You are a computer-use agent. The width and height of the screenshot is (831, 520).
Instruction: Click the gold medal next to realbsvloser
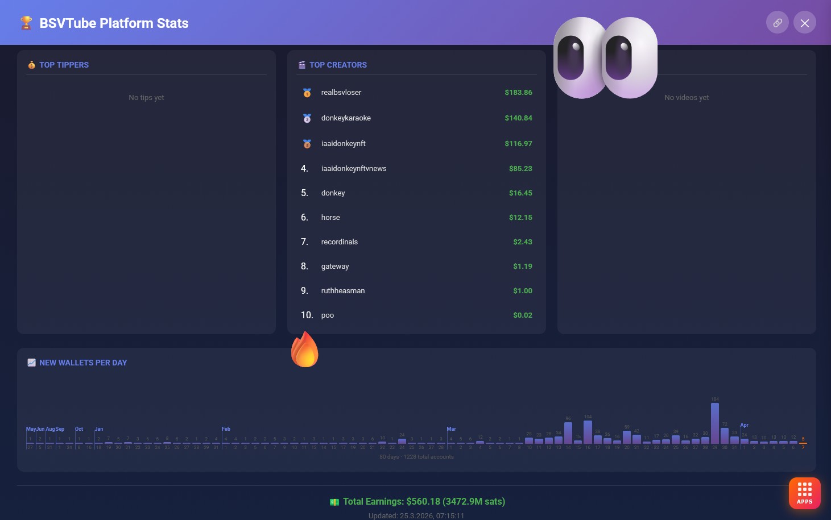[307, 93]
